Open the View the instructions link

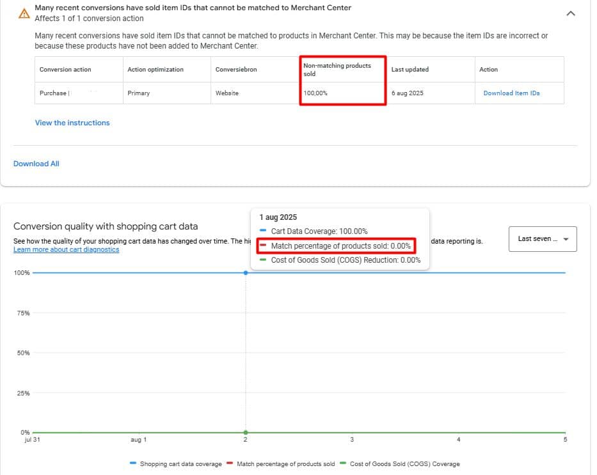click(x=72, y=123)
